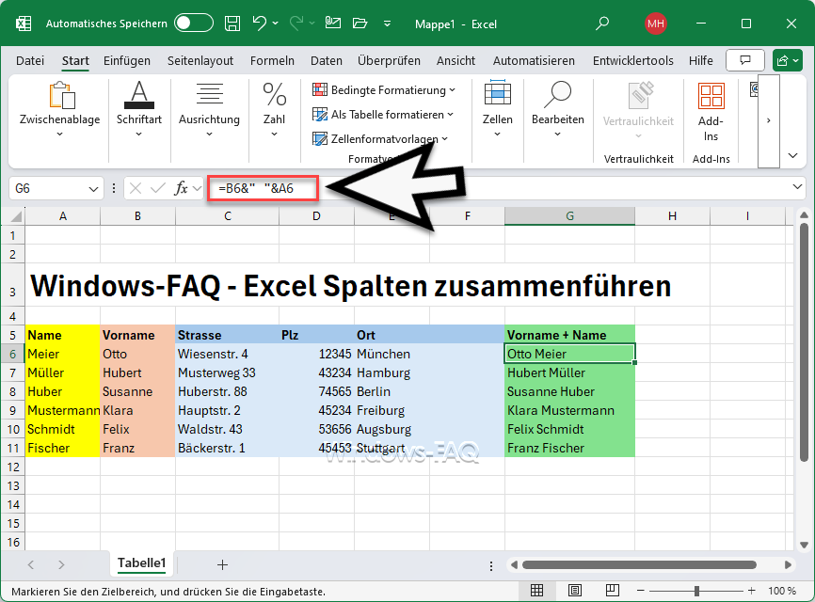Viewport: 815px width, 602px height.
Task: Click the cell with Mustermann in Name column
Action: coord(63,410)
